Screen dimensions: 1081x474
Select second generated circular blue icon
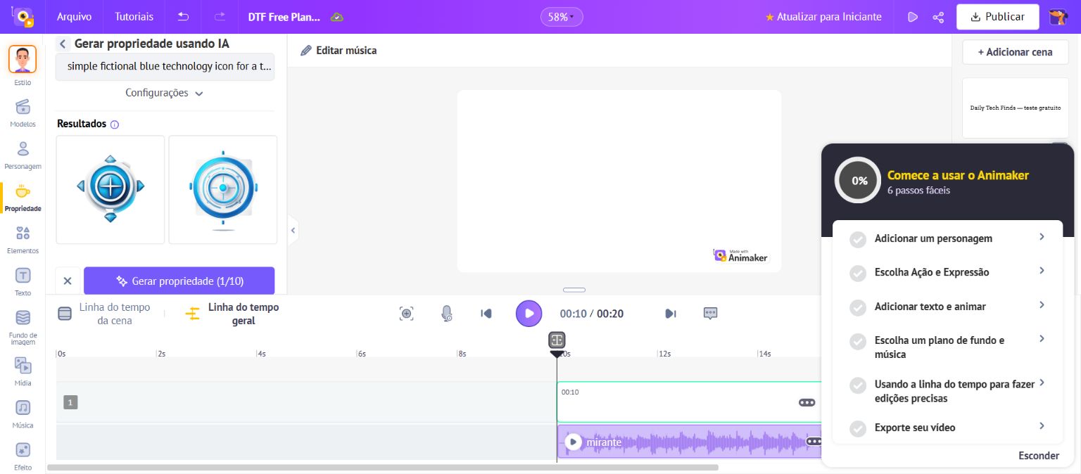223,190
